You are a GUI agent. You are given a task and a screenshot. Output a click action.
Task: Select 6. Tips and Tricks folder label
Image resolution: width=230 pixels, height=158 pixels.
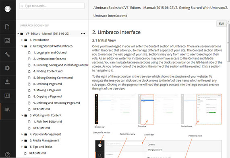coord(41,147)
